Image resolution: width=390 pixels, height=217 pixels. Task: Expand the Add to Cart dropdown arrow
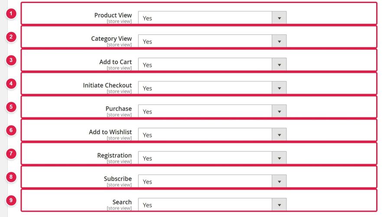pos(279,65)
